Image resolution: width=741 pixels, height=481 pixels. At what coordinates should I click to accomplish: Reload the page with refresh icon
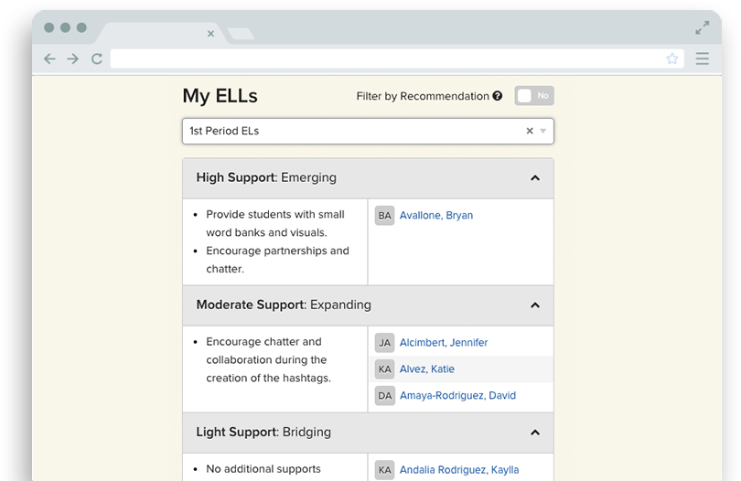tap(97, 59)
